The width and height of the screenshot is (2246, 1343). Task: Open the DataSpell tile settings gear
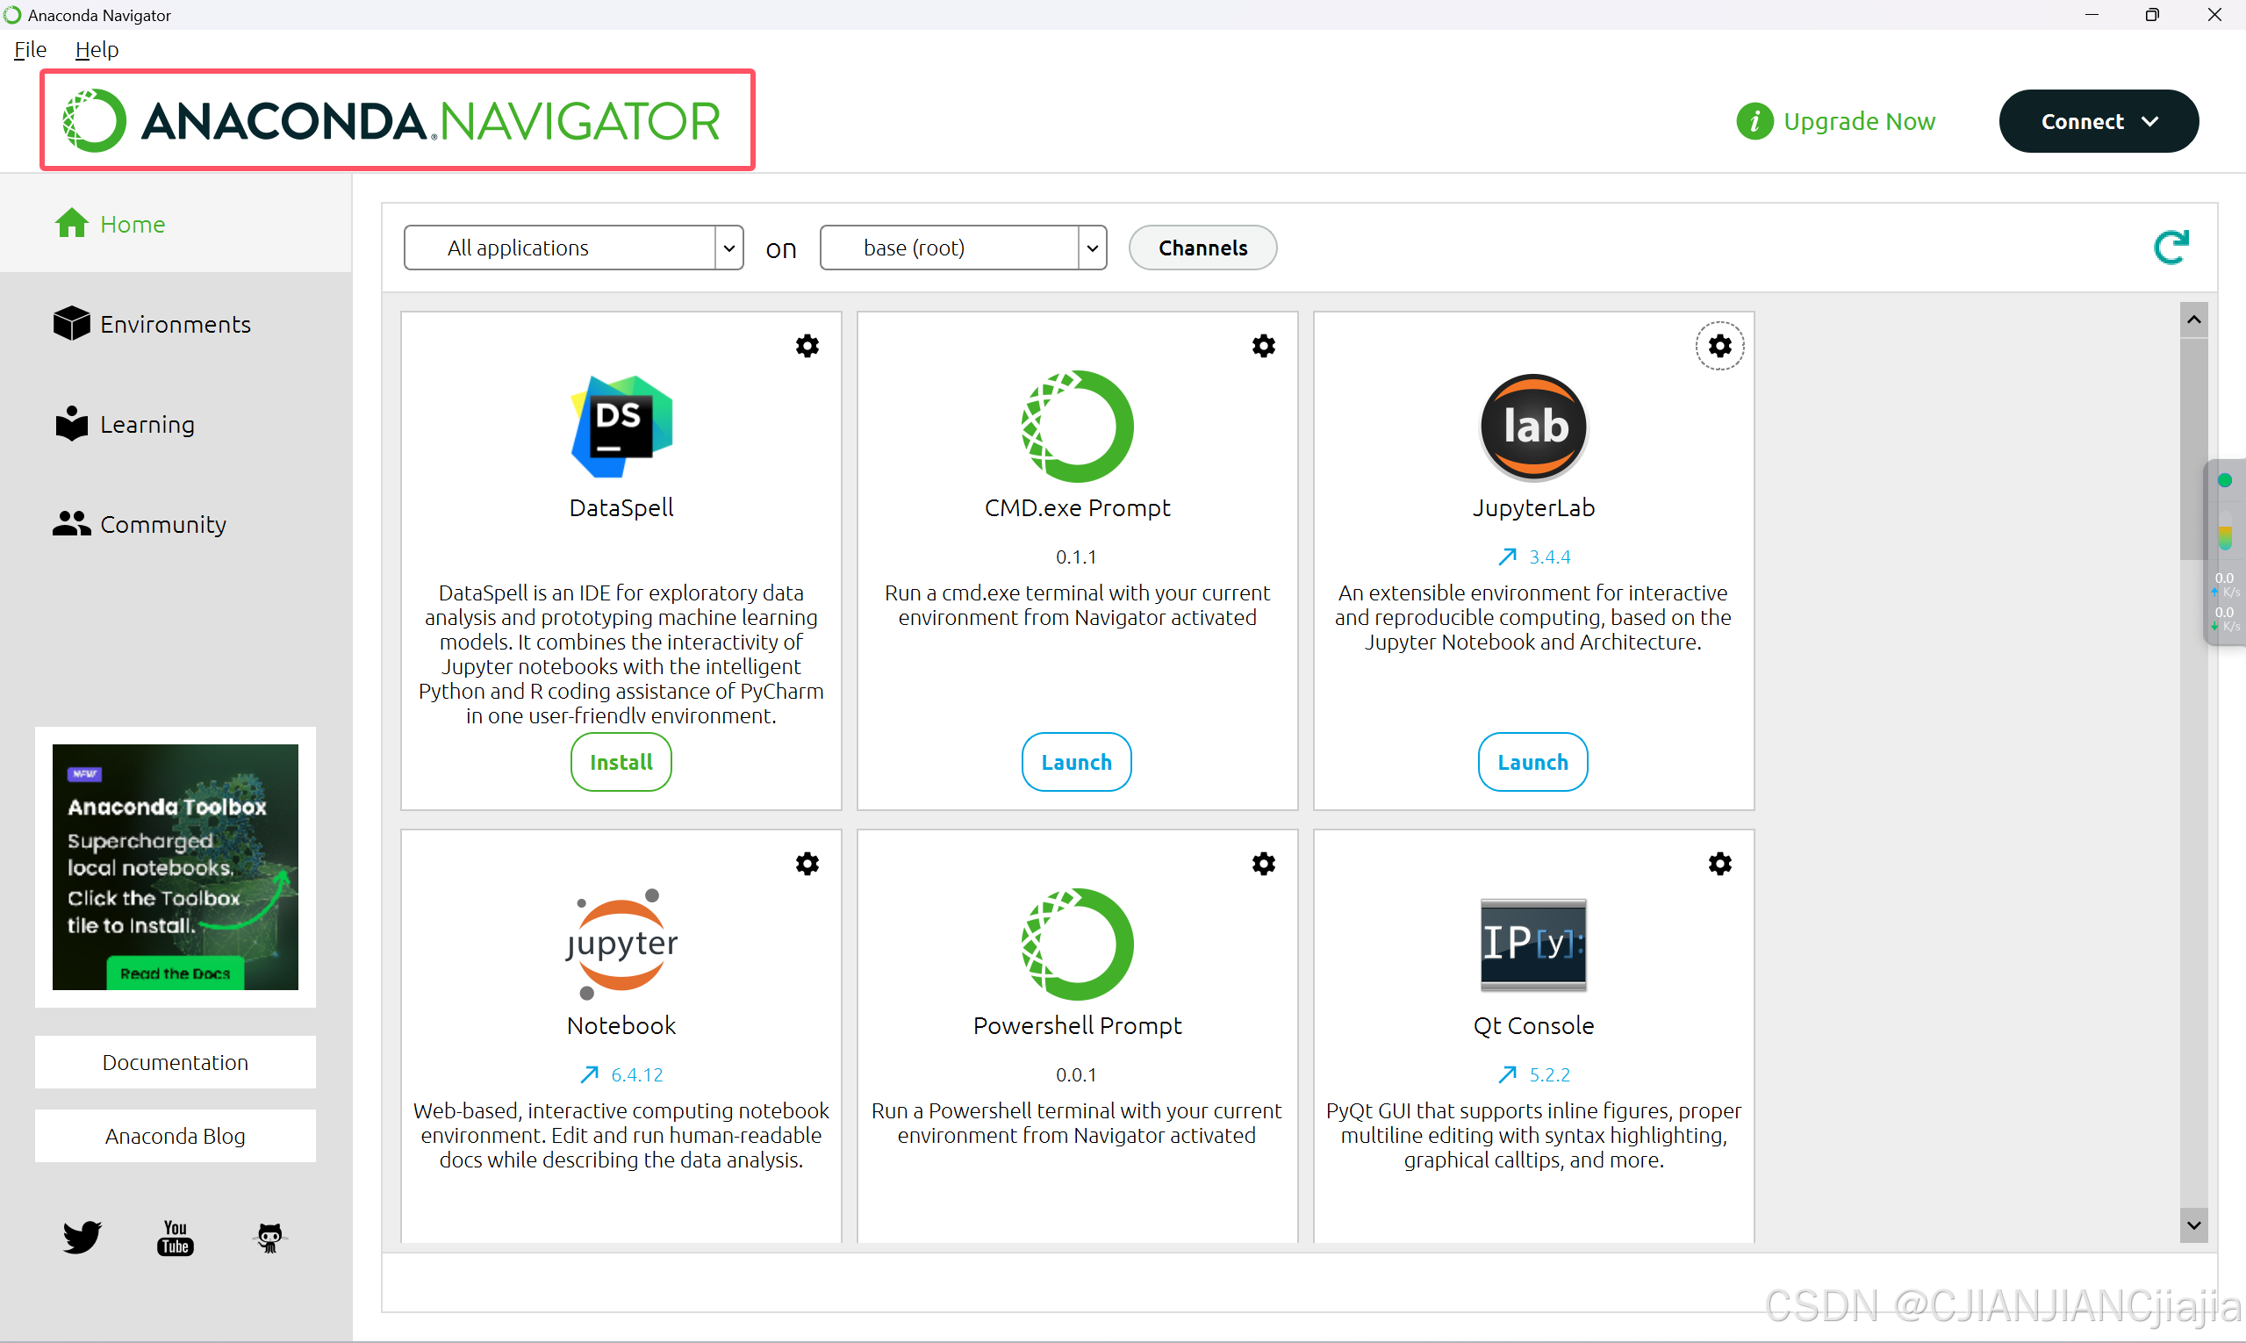point(807,346)
